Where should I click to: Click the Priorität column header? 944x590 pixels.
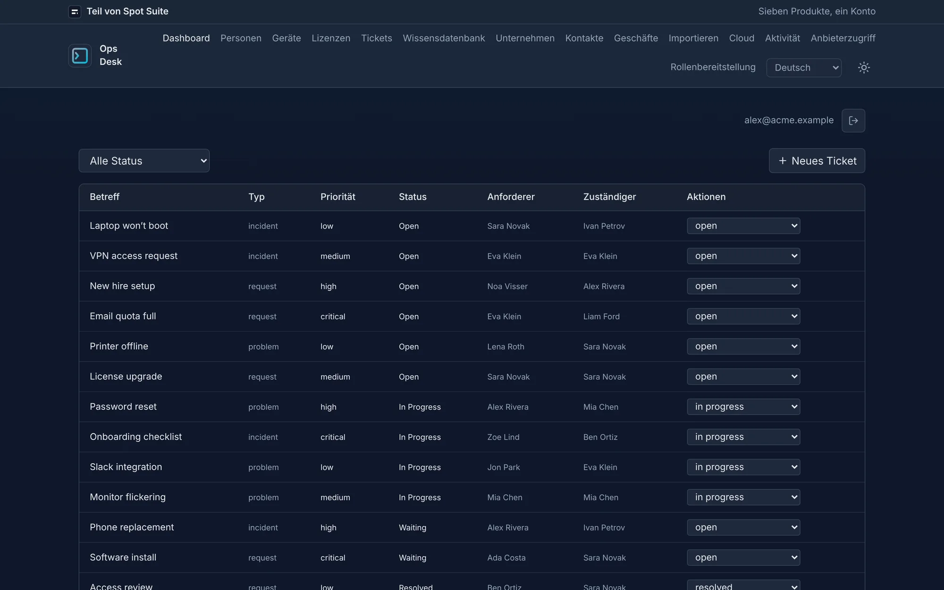[338, 197]
